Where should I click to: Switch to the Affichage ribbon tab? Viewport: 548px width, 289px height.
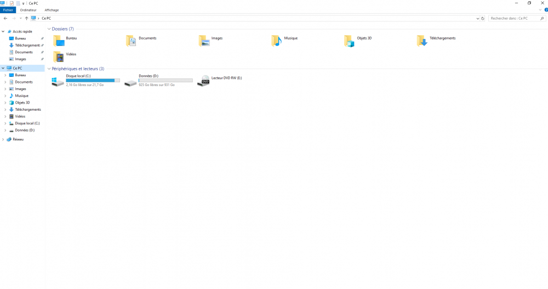click(x=52, y=10)
